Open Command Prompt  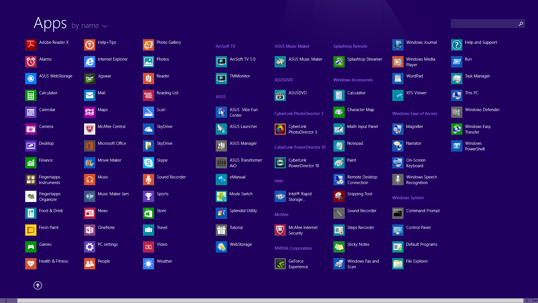pos(423,210)
